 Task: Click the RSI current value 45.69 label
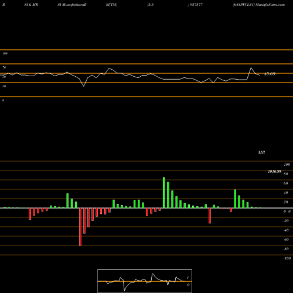(x=270, y=74)
